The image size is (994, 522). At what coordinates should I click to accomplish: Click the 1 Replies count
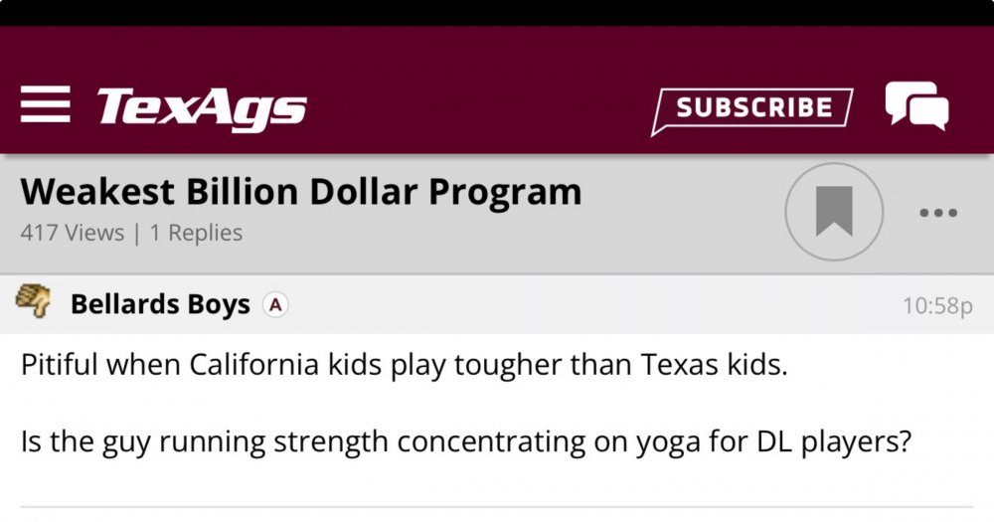196,234
